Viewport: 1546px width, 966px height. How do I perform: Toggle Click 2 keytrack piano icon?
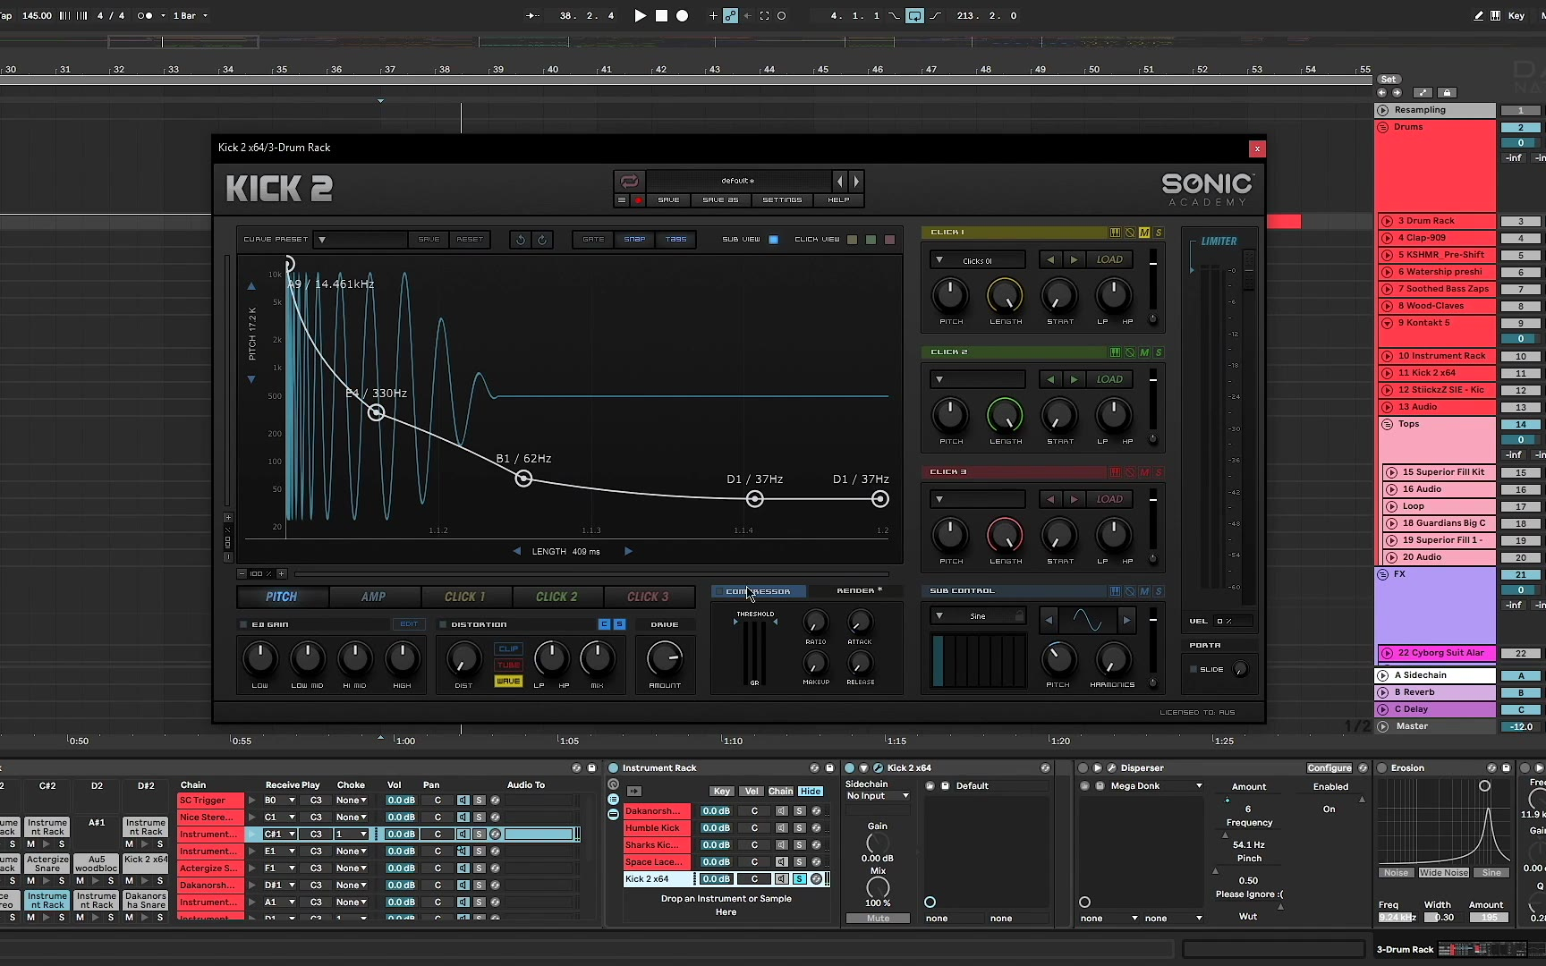1115,352
